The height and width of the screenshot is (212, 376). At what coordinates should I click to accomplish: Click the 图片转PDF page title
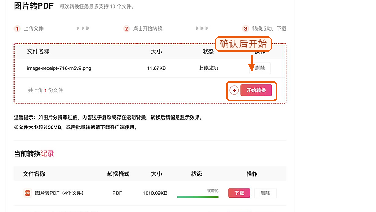tap(33, 6)
